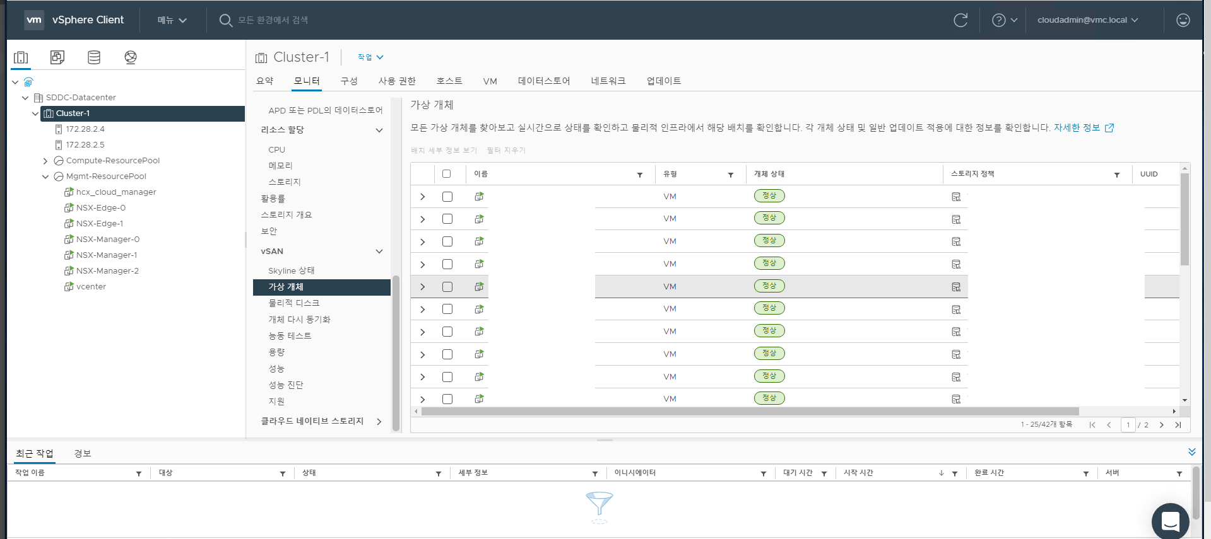Switch to 데이터스토어 tab
The image size is (1211, 539).
544,81
